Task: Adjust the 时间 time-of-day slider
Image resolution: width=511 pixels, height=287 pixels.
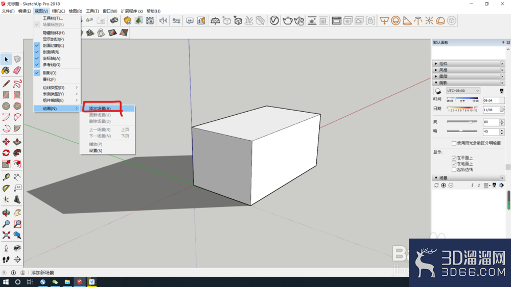Action: [x=462, y=99]
